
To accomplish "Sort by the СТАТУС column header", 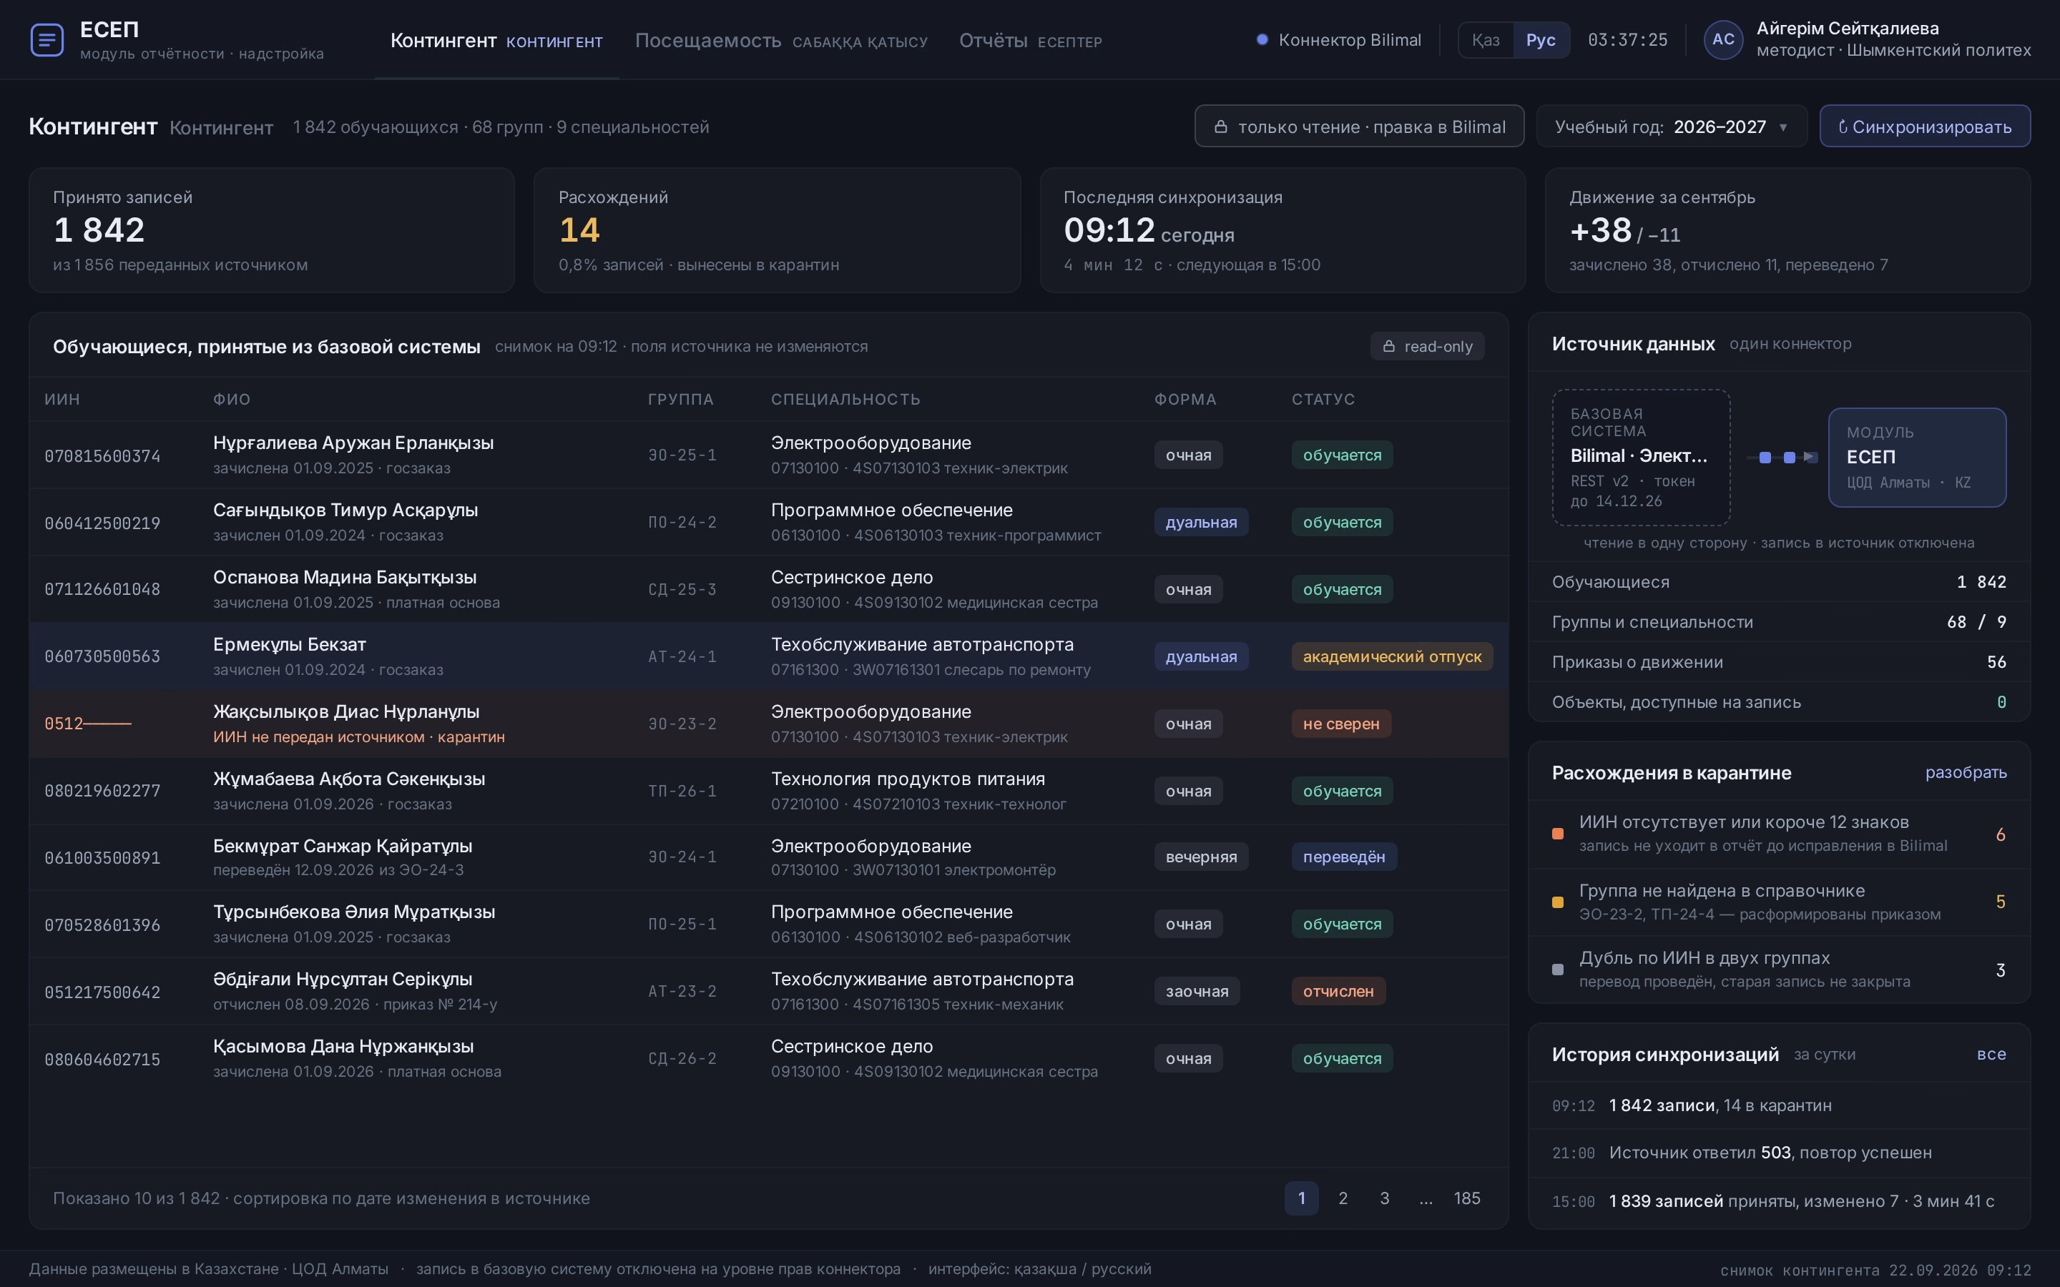I will coord(1323,399).
